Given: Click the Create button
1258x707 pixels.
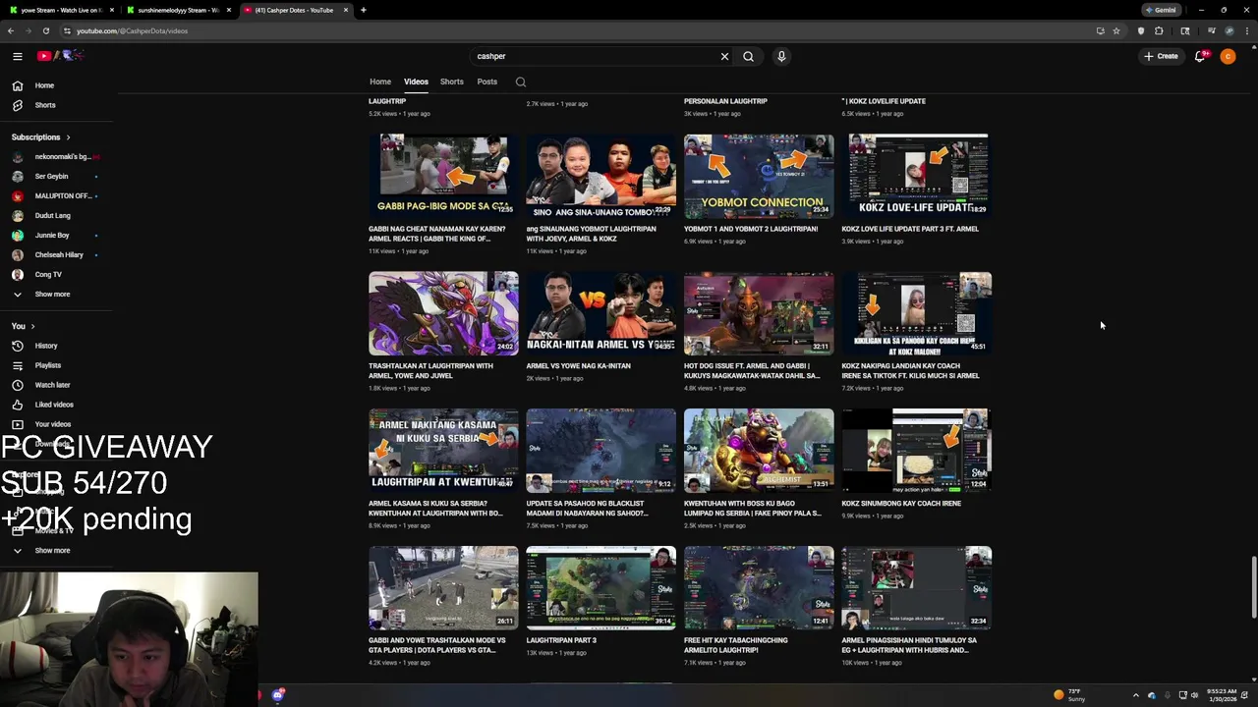Looking at the screenshot, I should (1161, 56).
